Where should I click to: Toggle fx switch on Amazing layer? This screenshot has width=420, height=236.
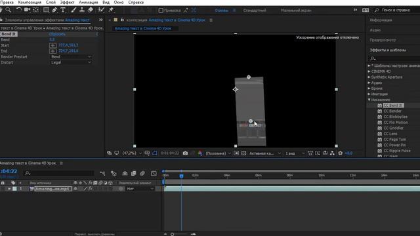91,189
